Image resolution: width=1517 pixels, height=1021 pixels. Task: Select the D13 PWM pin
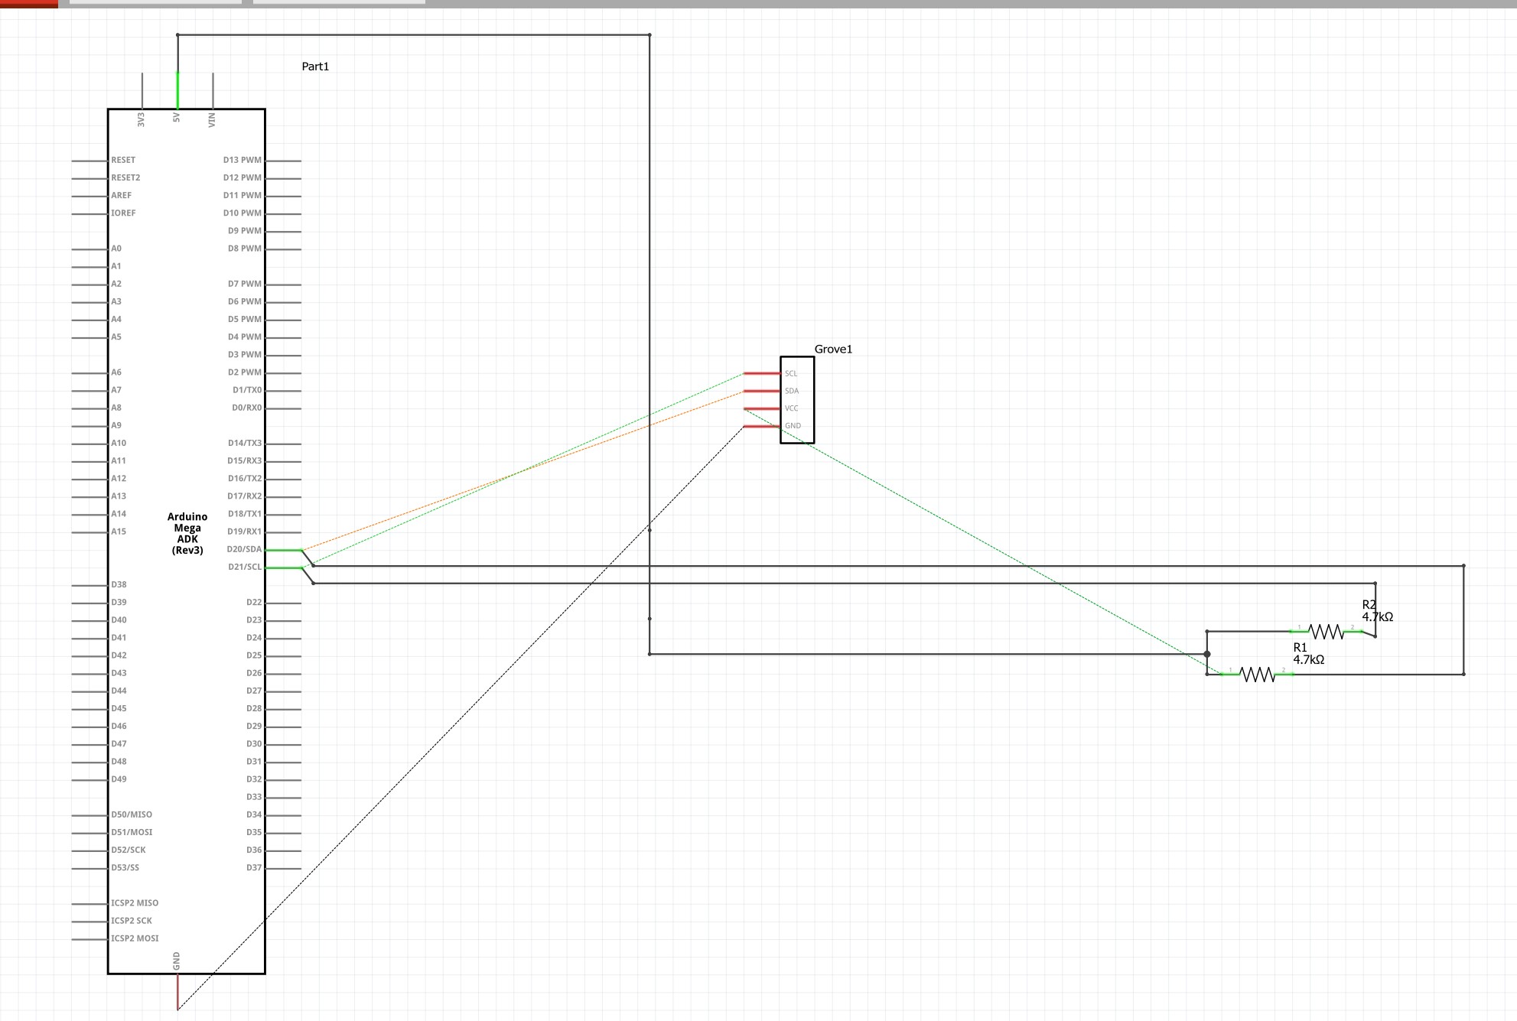[283, 161]
